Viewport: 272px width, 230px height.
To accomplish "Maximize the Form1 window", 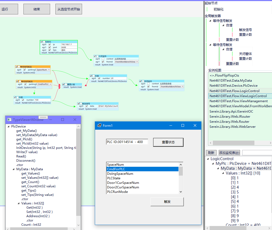I will pyautogui.click(x=183, y=125).
